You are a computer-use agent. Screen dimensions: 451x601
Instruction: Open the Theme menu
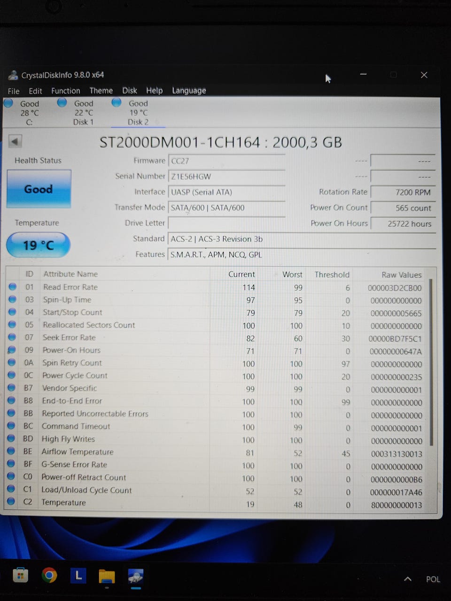click(101, 91)
